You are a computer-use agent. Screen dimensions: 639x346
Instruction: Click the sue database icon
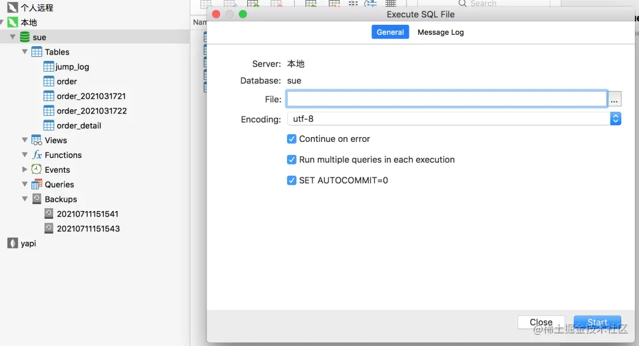coord(24,37)
